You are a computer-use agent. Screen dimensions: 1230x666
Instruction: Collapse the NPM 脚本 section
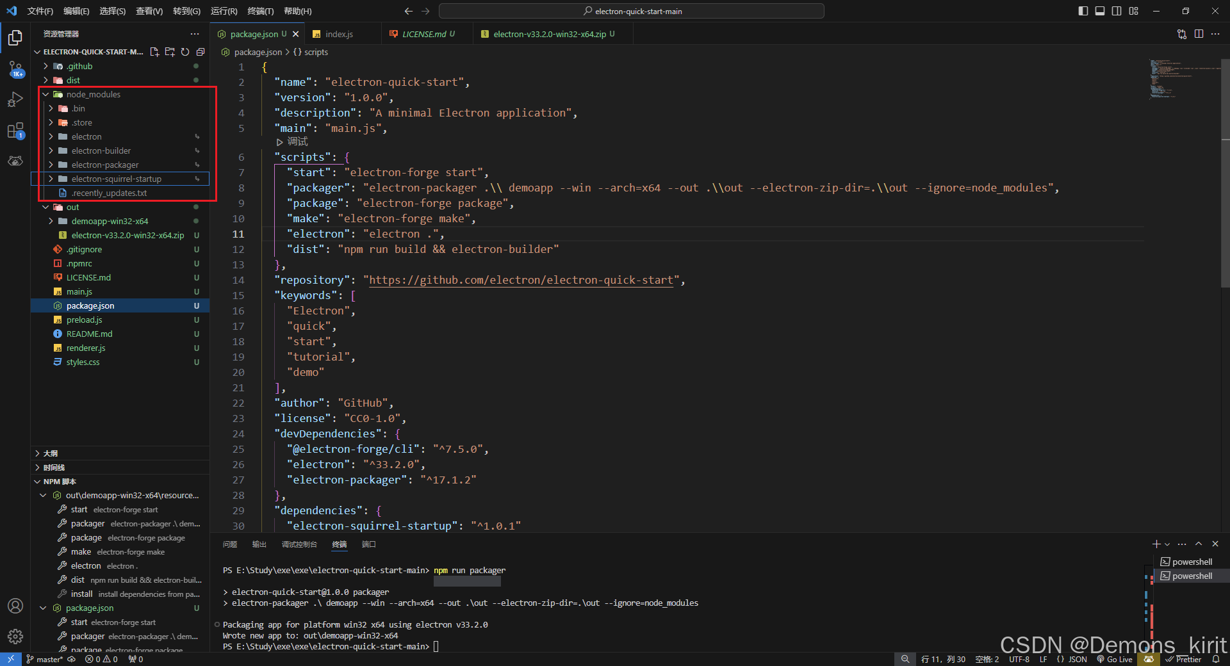pyautogui.click(x=120, y=481)
